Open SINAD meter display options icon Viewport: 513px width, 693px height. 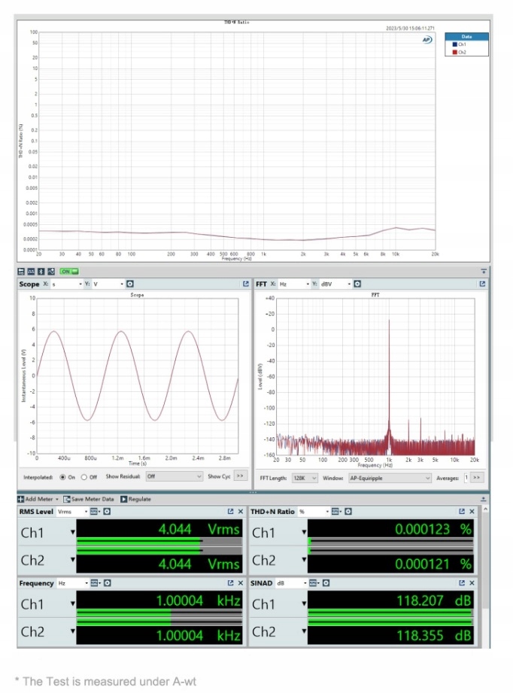tap(314, 583)
